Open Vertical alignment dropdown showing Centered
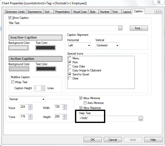The width and height of the screenshot is (165, 146). pyautogui.click(x=107, y=45)
